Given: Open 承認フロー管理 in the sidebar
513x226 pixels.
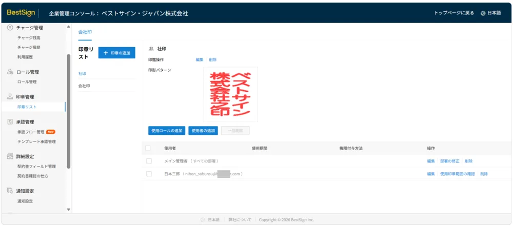Looking at the screenshot, I should 31,132.
